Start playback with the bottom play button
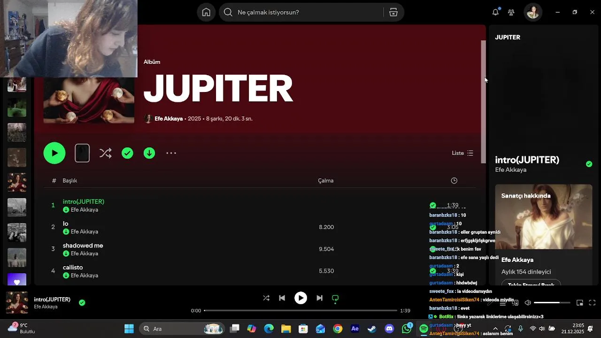This screenshot has height=338, width=601. 300,298
